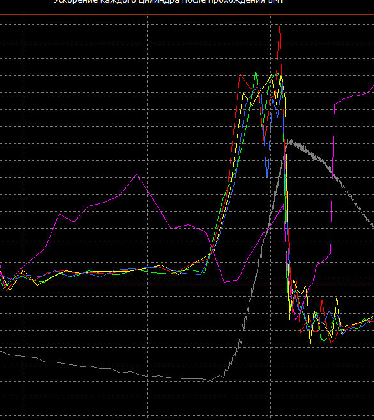
Task: Click the deep blue dip near the peaks
Action: click(x=267, y=181)
